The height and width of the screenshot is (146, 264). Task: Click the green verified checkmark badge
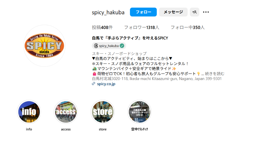coord(122,46)
